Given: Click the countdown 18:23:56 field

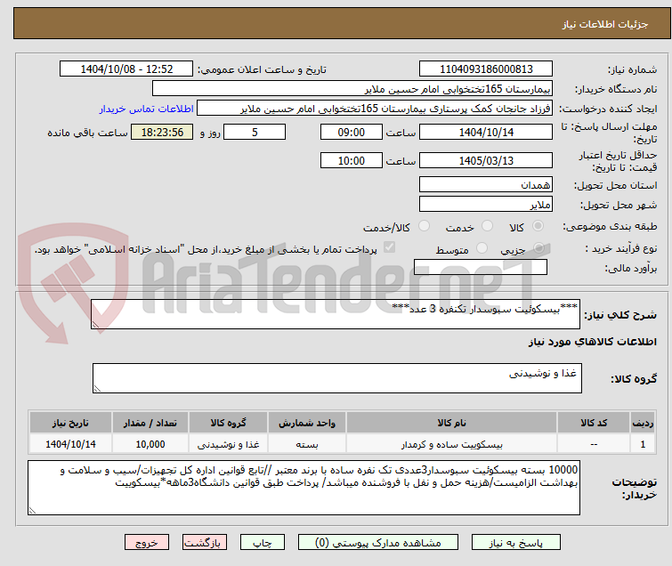Looking at the screenshot, I should click(x=162, y=132).
